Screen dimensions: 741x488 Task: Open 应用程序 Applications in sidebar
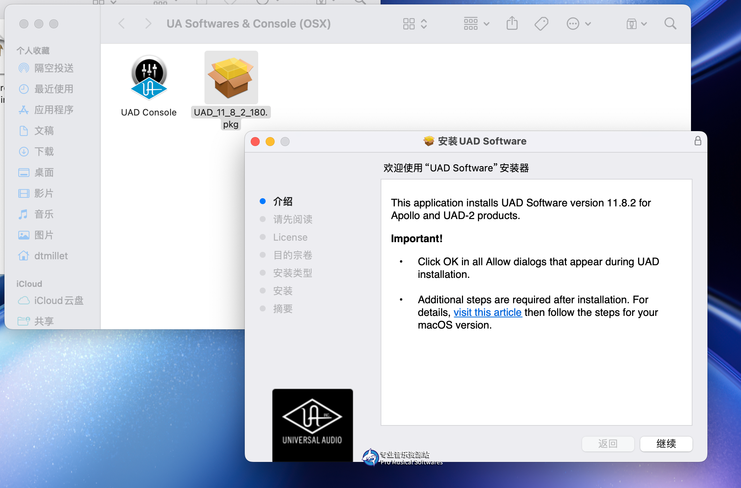pos(54,110)
